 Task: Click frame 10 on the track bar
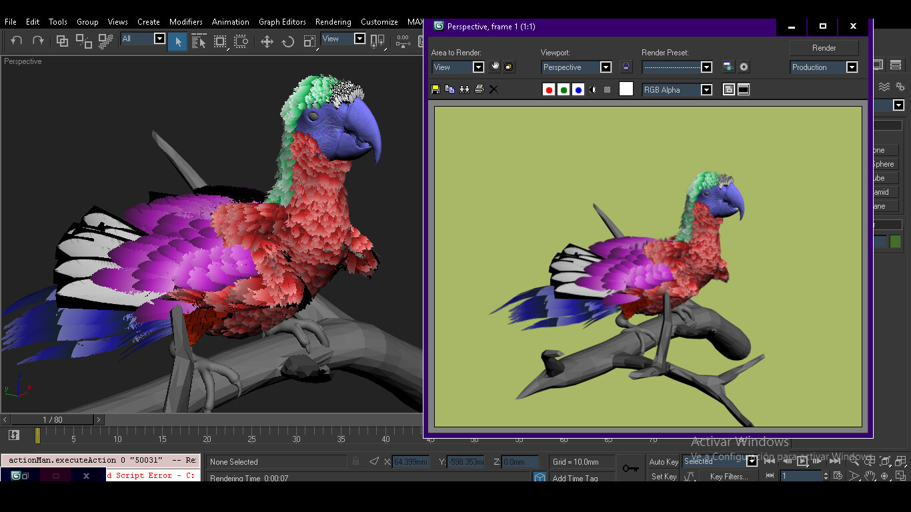point(117,437)
